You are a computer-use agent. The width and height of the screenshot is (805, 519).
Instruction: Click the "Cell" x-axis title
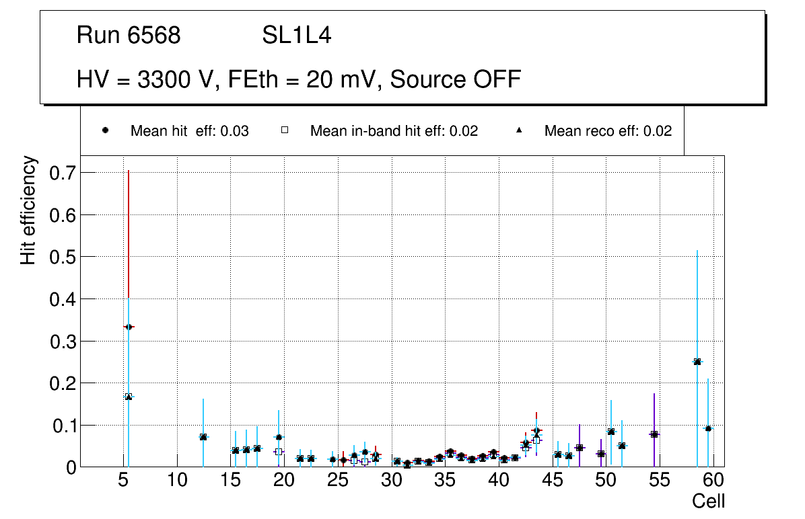708,501
